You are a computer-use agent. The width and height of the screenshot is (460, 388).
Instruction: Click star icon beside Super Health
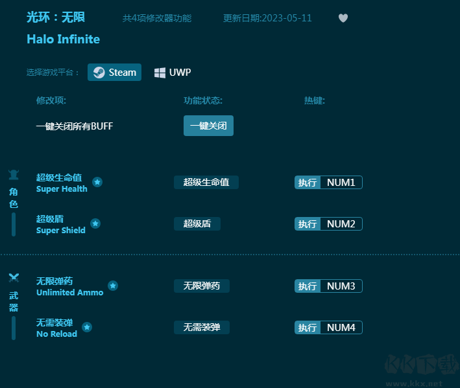coord(97,182)
